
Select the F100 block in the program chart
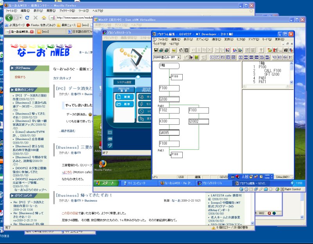[169, 88]
